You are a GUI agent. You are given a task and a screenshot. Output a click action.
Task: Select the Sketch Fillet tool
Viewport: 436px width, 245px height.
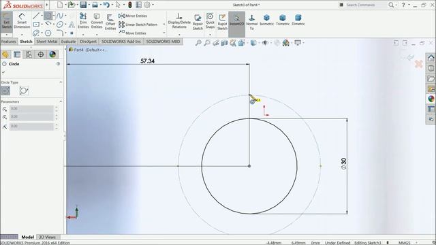tap(60, 33)
